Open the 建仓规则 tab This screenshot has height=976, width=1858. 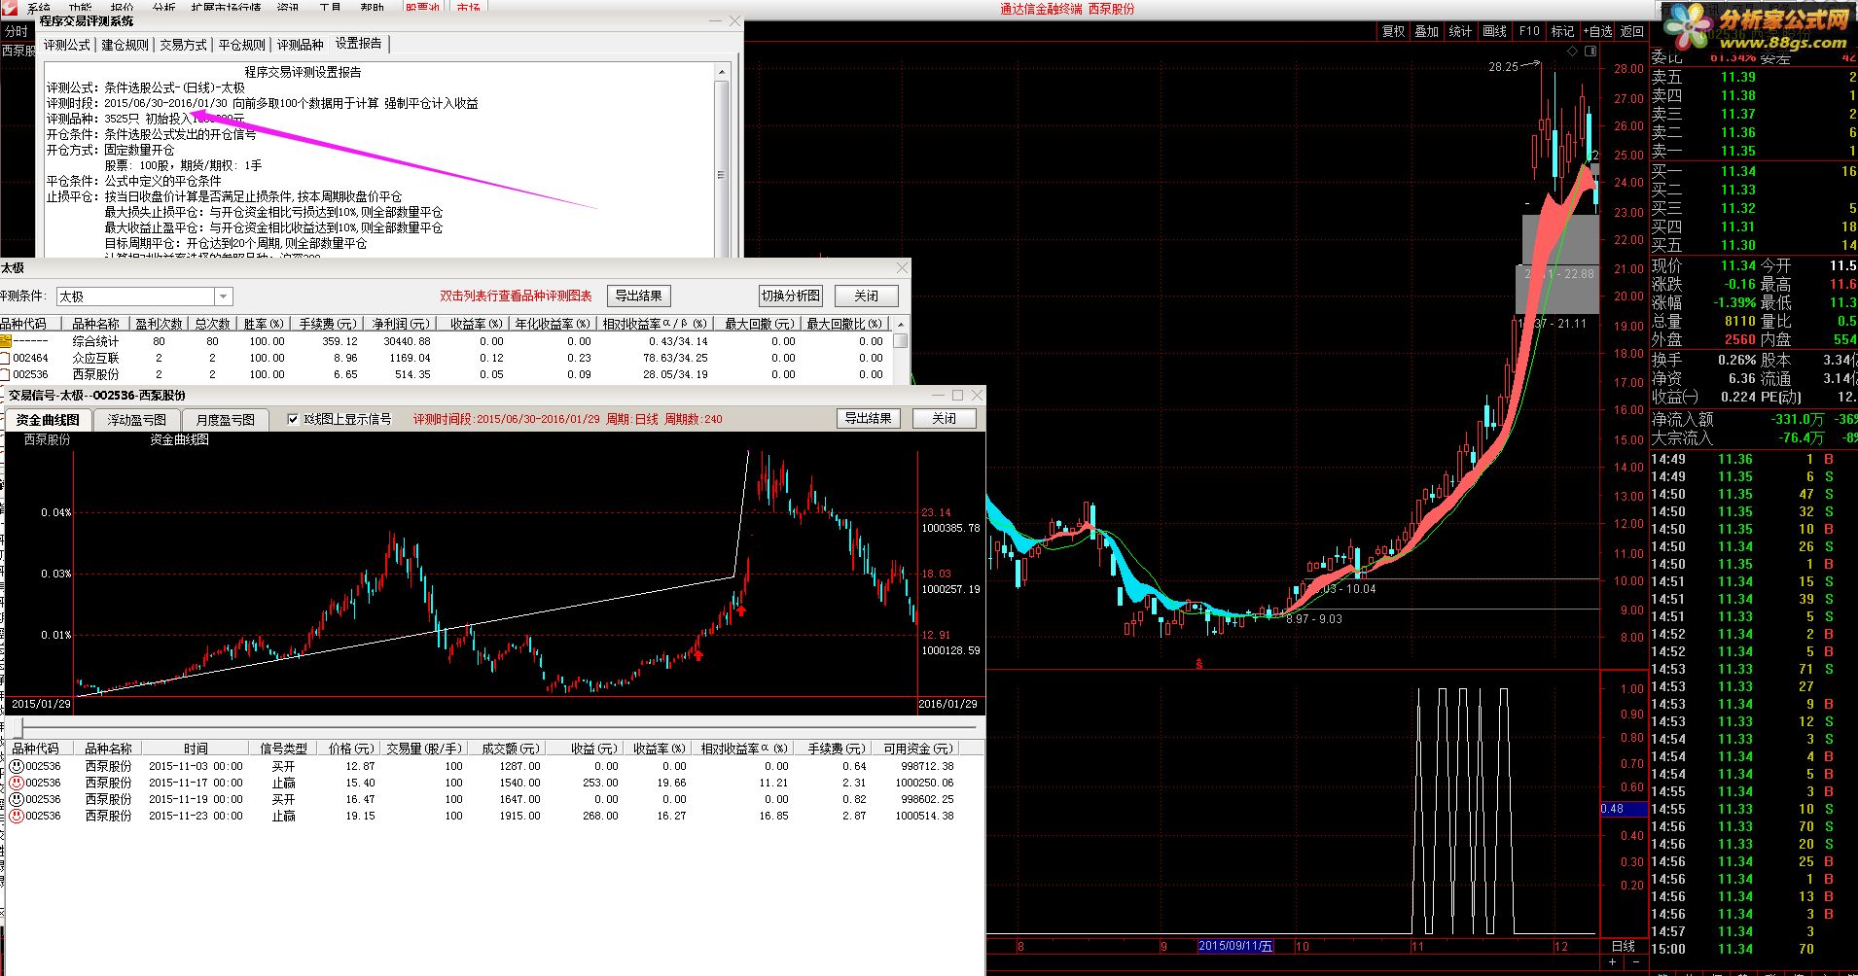coord(125,45)
